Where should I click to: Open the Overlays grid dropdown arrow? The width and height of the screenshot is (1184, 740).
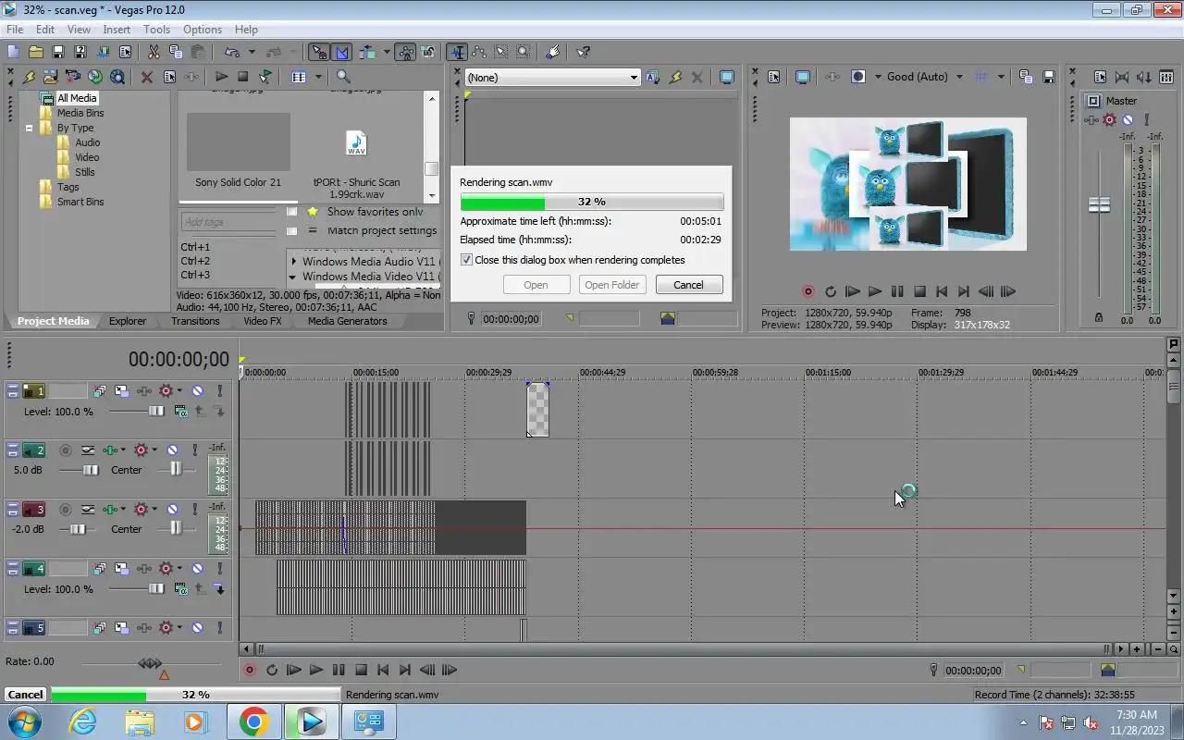pos(1001,77)
